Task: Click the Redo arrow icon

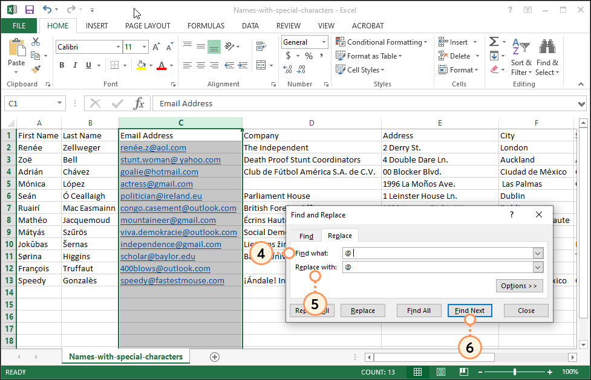Action: click(71, 10)
